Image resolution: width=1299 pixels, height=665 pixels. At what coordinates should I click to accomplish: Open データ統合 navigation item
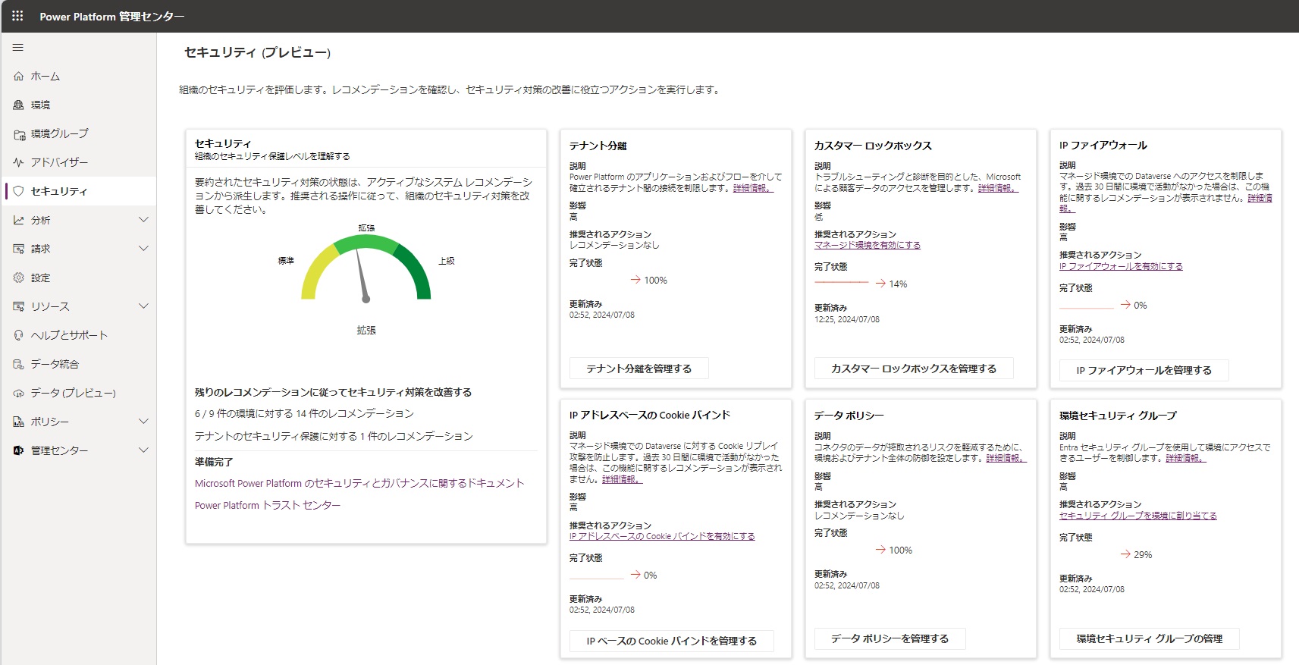point(79,364)
